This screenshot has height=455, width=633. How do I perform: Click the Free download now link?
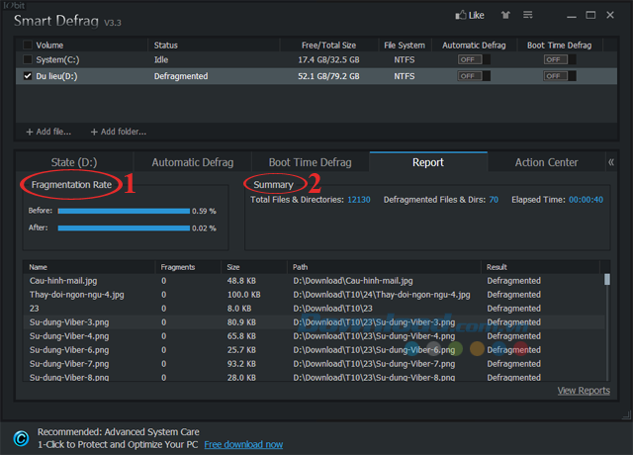point(243,444)
